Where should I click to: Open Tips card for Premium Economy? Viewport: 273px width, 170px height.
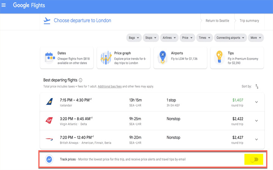[237, 58]
